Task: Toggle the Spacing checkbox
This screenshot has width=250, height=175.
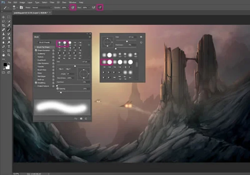Action: pyautogui.click(x=58, y=89)
